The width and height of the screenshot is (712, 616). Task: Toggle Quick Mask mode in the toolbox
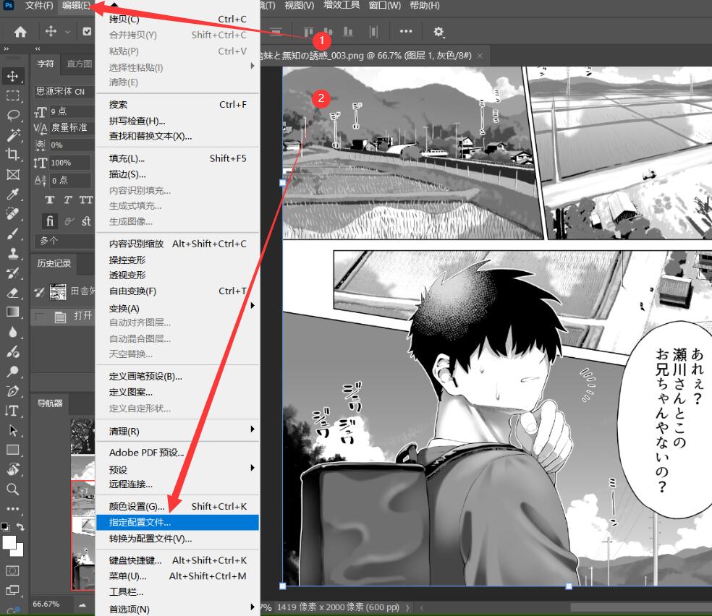(x=13, y=570)
